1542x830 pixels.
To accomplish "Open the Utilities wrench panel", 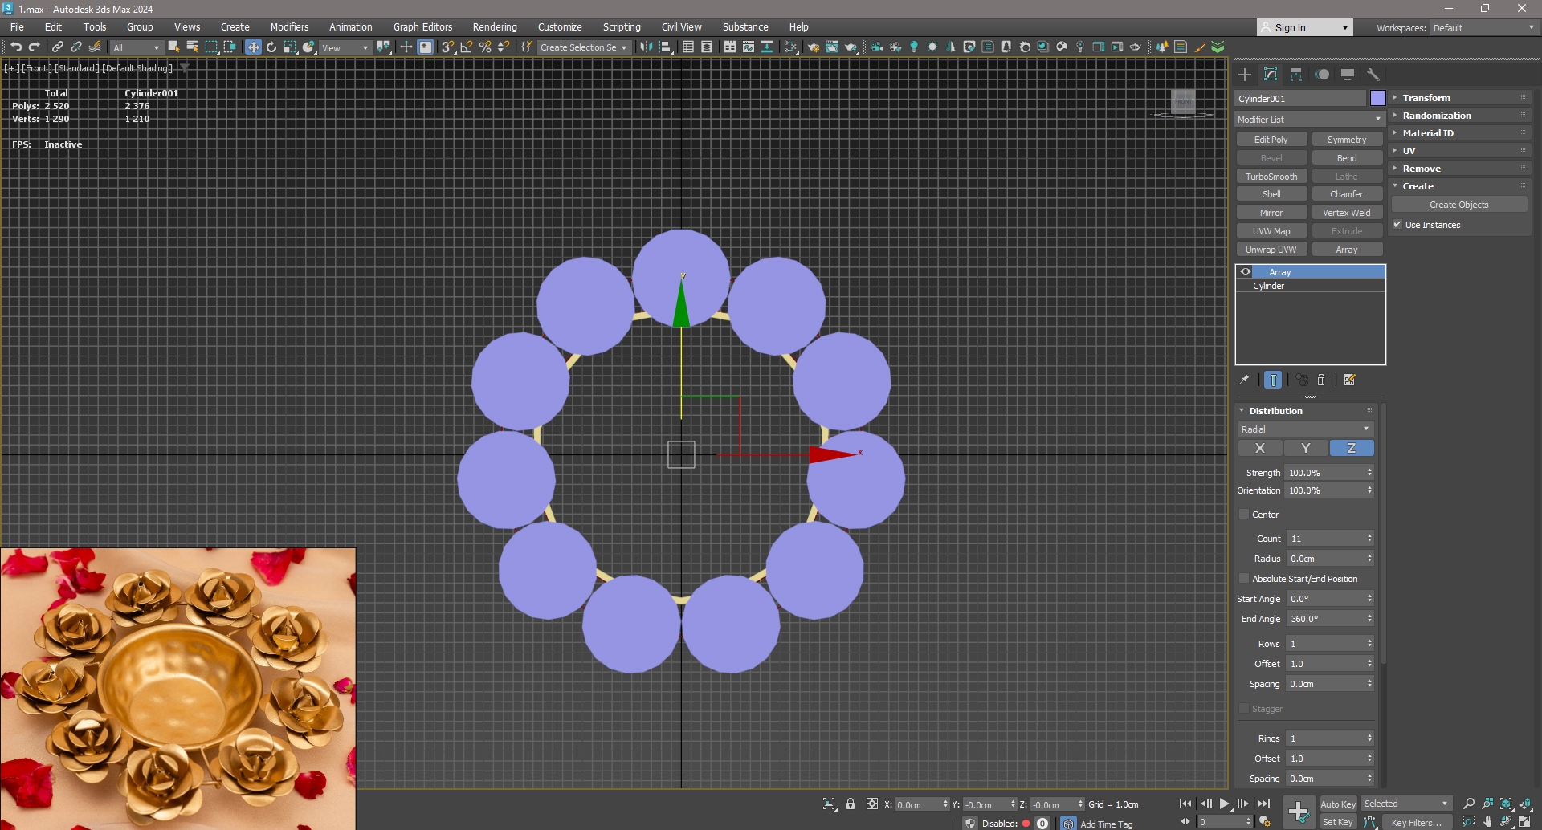I will click(x=1373, y=75).
